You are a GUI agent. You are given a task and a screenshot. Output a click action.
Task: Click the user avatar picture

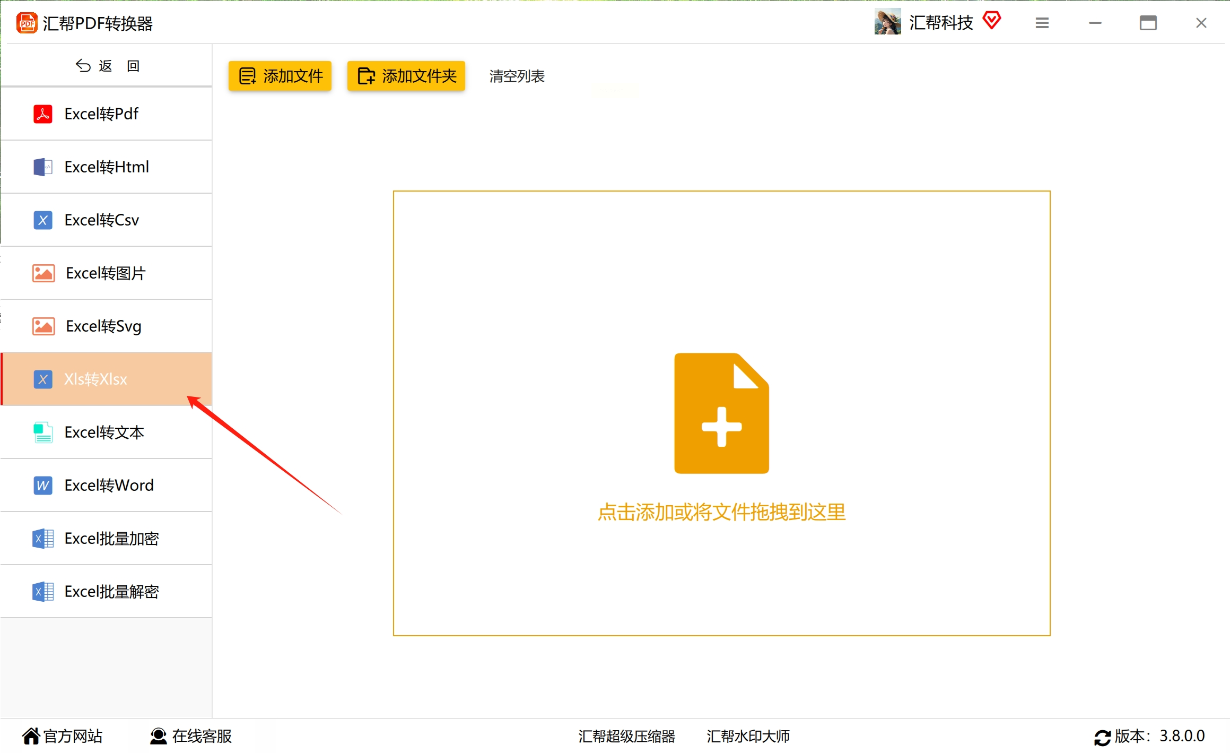(x=887, y=22)
